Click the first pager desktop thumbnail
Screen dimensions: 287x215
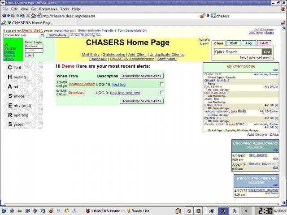click(211, 211)
